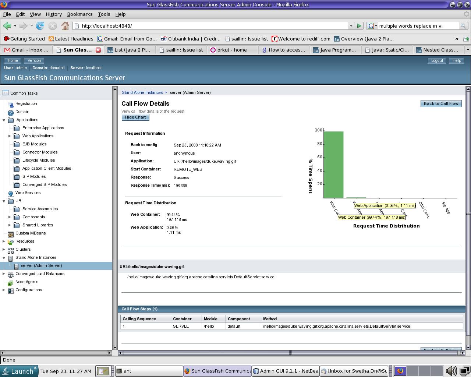471x377 pixels.
Task: Click the browser Home icon
Action: 65,26
